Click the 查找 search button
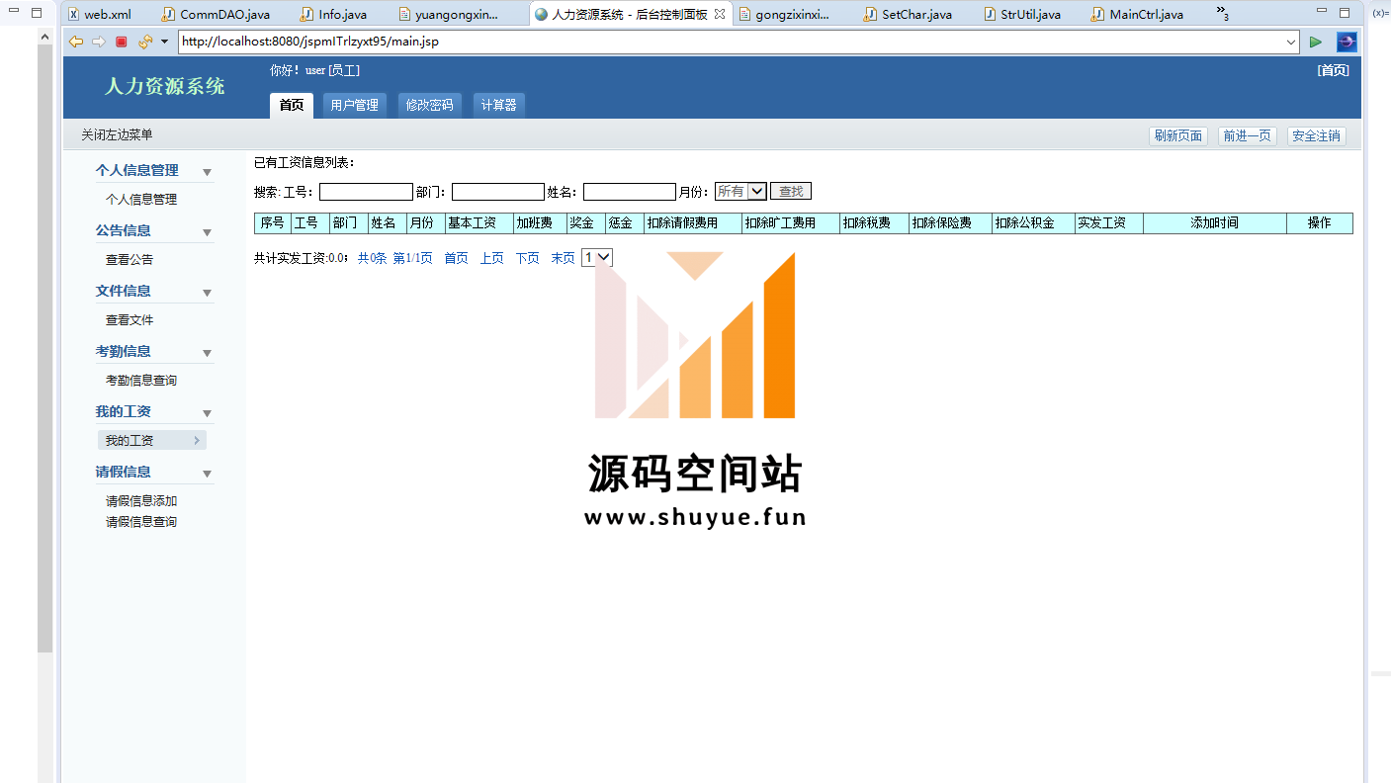Image resolution: width=1391 pixels, height=783 pixels. click(x=791, y=191)
